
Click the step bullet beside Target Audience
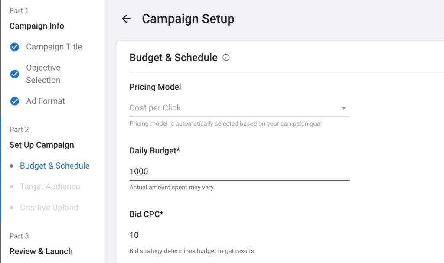pyautogui.click(x=12, y=187)
